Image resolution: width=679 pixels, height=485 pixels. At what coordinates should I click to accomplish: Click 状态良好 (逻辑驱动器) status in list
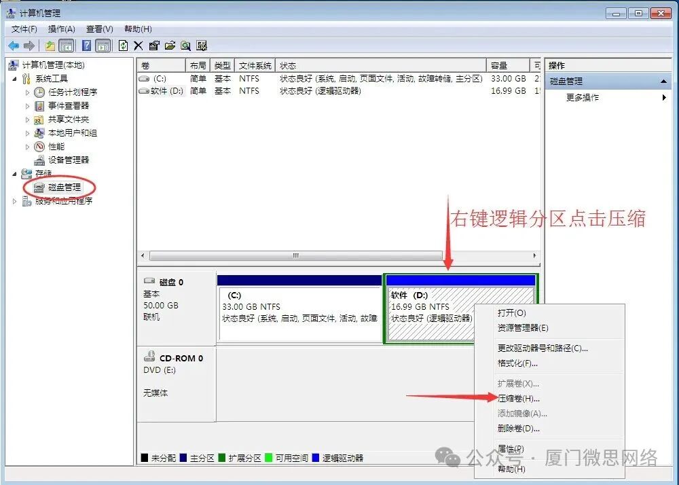320,91
